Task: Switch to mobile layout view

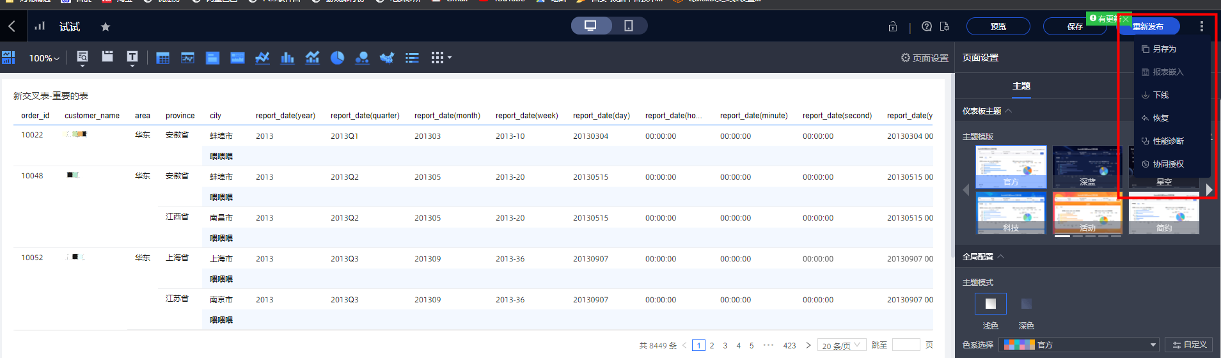Action: (629, 26)
